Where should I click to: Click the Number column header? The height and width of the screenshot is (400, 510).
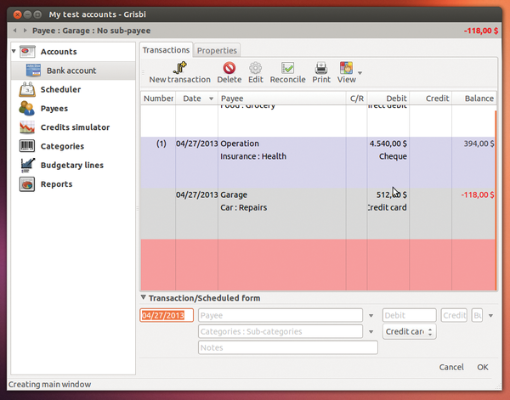(158, 99)
